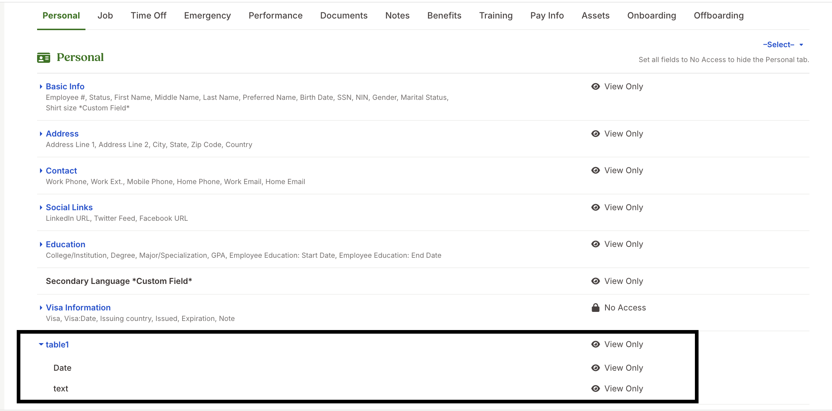This screenshot has width=832, height=411.
Task: Toggle View Only access on Education section
Action: (x=623, y=244)
